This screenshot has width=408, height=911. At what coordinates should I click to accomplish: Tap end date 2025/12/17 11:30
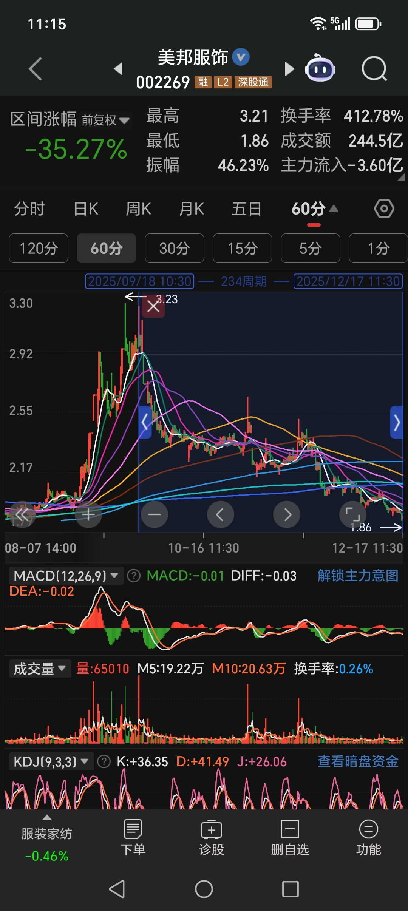pos(348,281)
